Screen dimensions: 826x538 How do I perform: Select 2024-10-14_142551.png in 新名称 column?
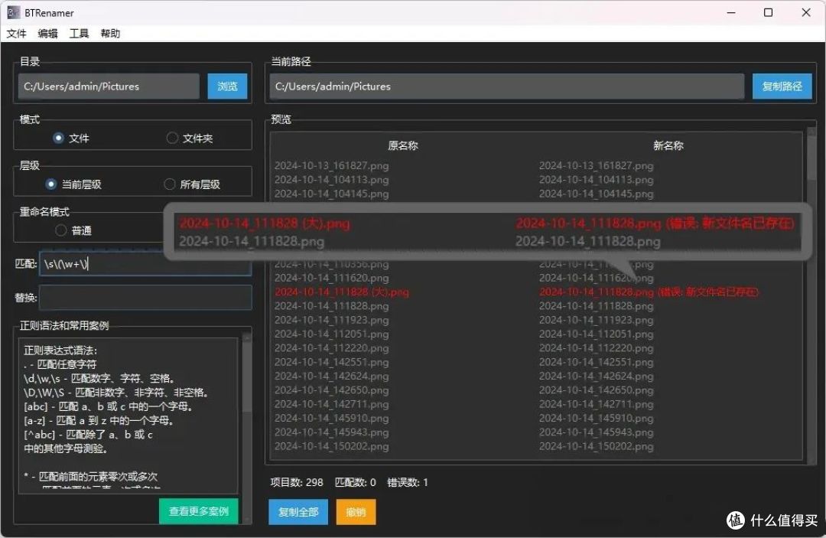(x=597, y=362)
